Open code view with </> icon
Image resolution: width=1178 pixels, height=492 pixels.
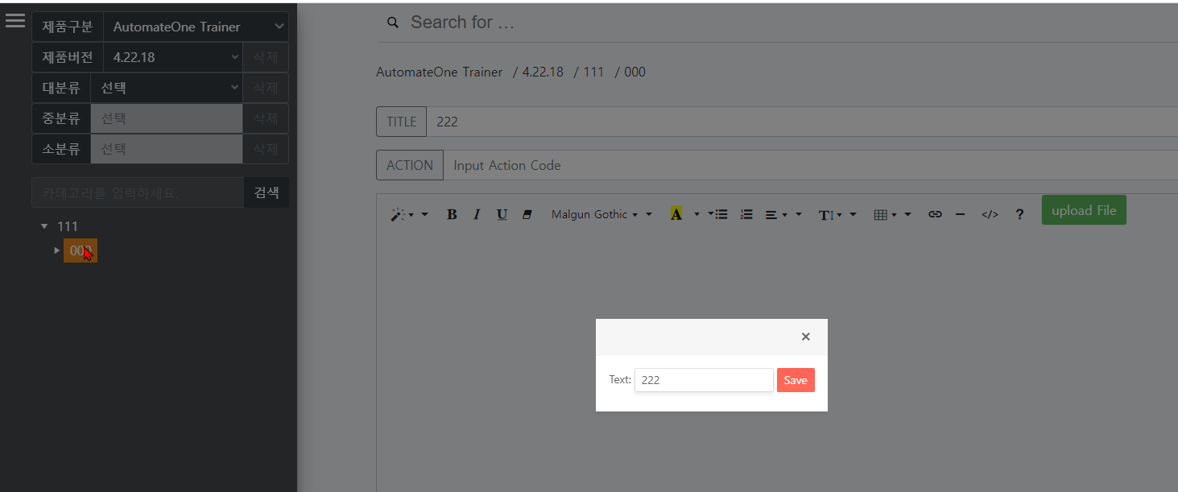coord(990,214)
